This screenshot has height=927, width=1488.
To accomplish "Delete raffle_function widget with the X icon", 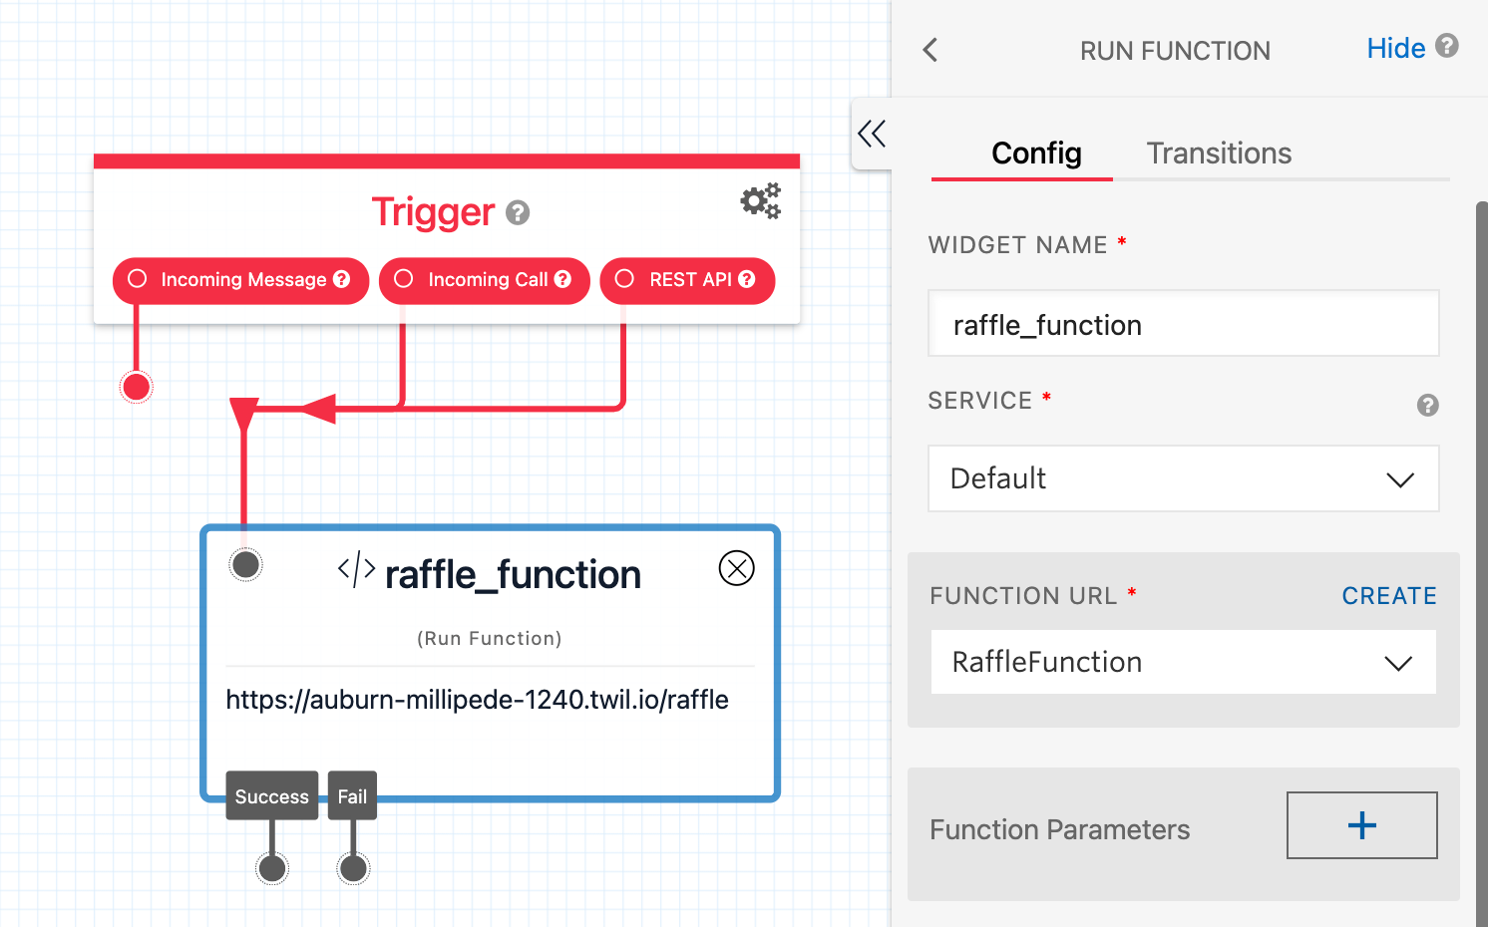I will coord(737,568).
